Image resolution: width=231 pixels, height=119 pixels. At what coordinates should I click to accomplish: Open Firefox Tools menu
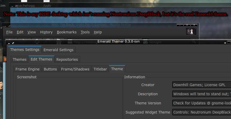coord(85,32)
